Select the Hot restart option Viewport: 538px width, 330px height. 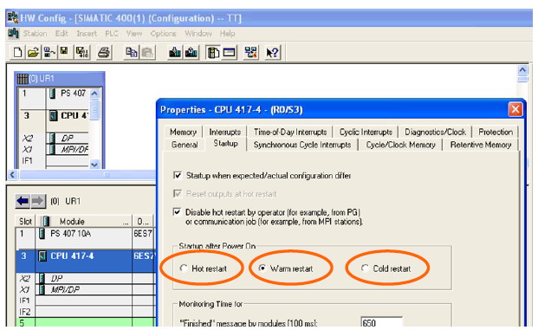coord(184,269)
